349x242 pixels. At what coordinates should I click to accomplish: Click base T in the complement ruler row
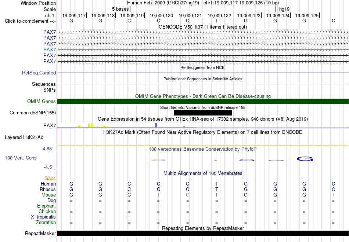[217, 21]
